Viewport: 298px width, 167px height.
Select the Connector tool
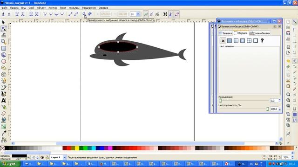click(x=3, y=140)
